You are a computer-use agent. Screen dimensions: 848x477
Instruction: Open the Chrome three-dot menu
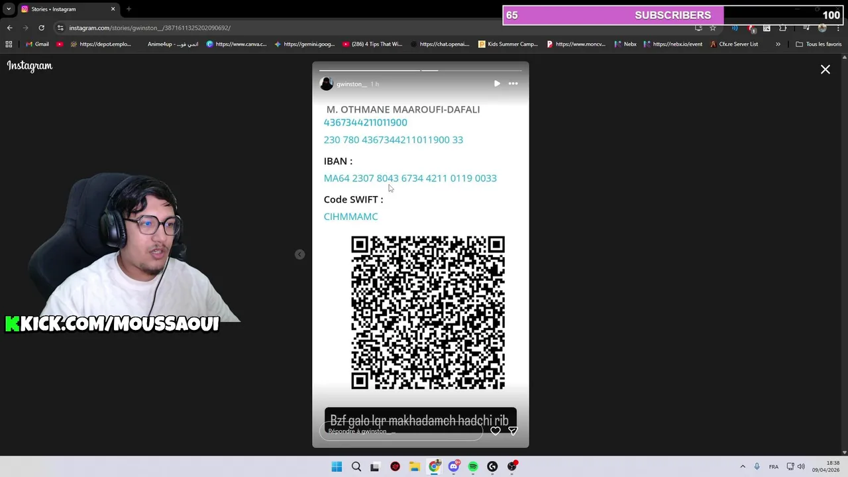coord(838,28)
